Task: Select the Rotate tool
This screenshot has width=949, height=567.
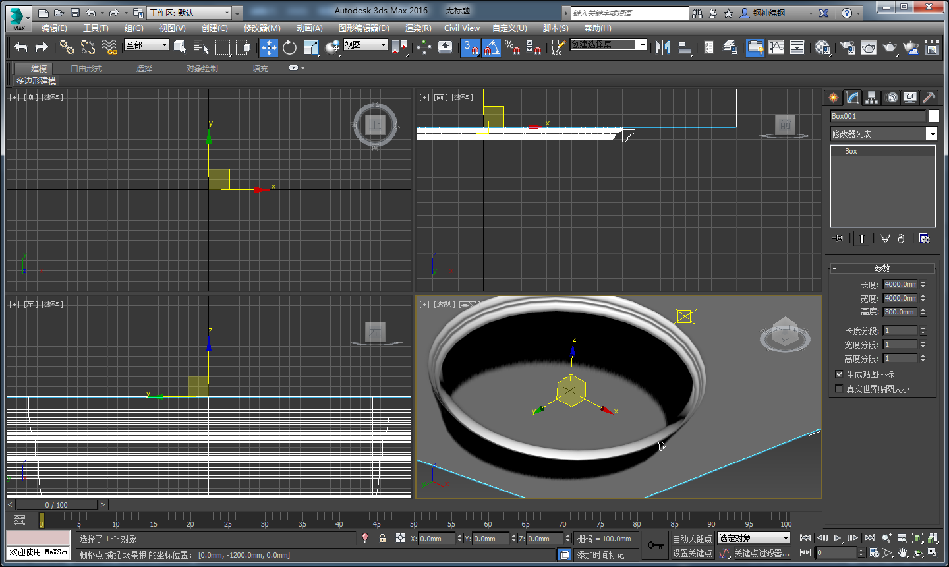Action: click(289, 47)
